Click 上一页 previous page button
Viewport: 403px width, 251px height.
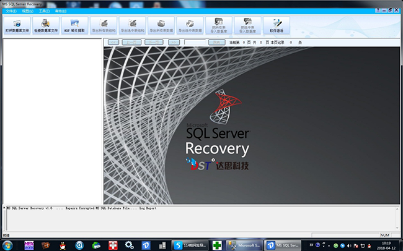click(x=131, y=42)
